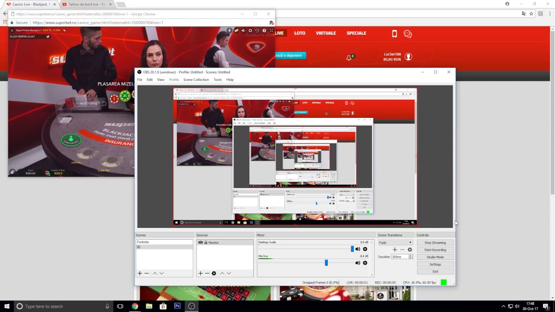Enable Studio Mode
The image size is (555, 312).
point(435,257)
